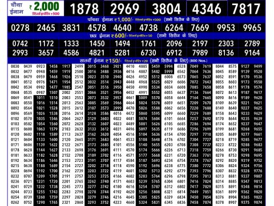Select sixth prize number 7989

(x=200, y=53)
